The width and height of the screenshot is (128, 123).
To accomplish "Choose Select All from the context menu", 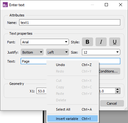I will [72, 109].
